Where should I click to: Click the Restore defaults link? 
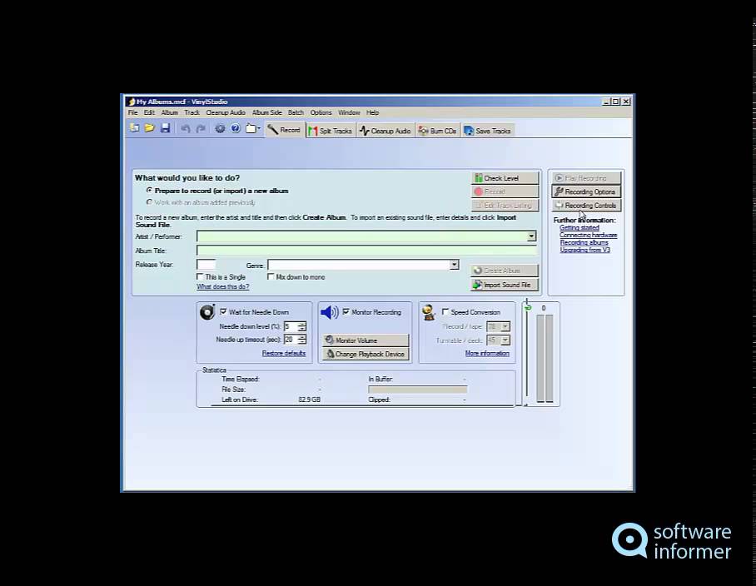pyautogui.click(x=283, y=353)
